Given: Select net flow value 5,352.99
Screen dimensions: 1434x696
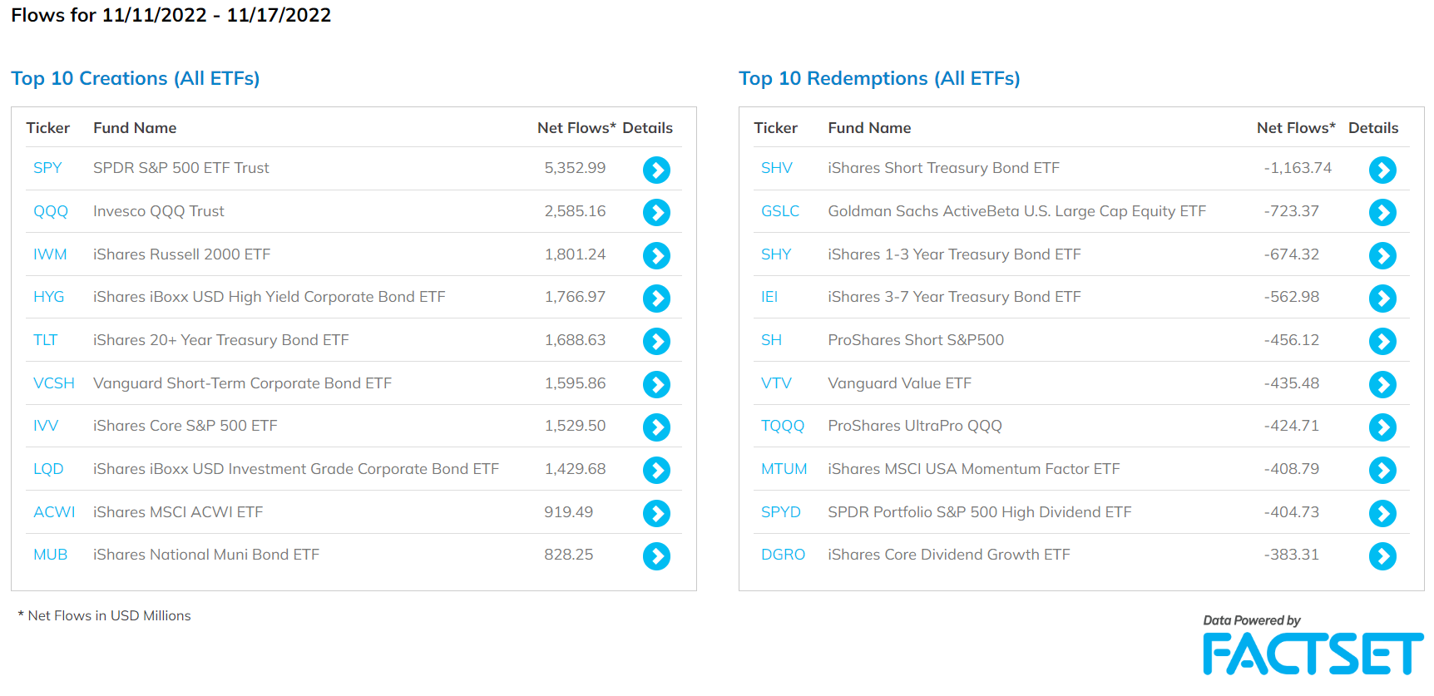Looking at the screenshot, I should pos(575,168).
